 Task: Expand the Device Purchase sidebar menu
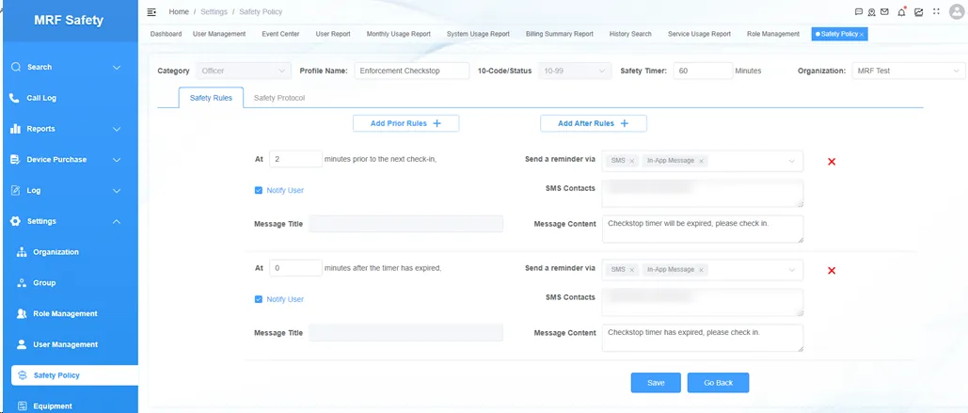tap(117, 160)
